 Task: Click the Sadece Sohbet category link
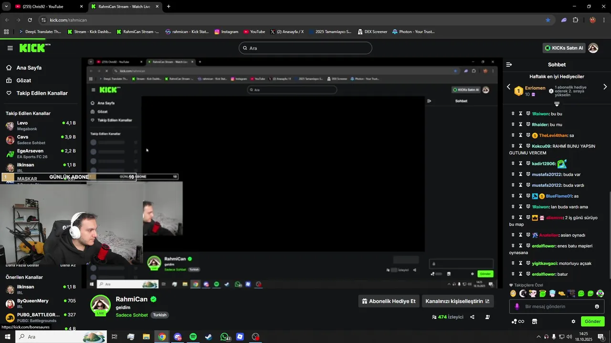[x=132, y=315]
